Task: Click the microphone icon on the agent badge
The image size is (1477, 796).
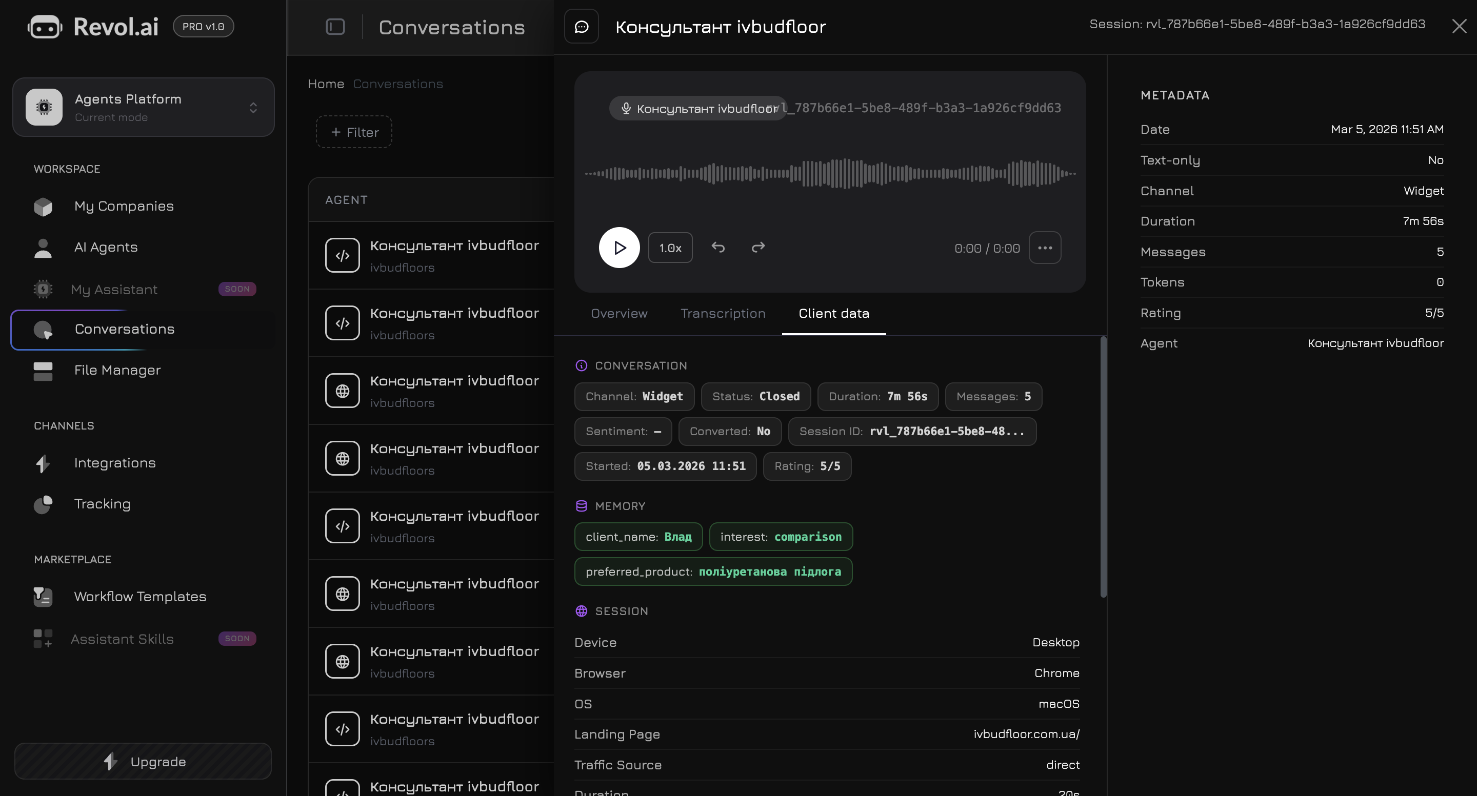Action: pyautogui.click(x=626, y=108)
